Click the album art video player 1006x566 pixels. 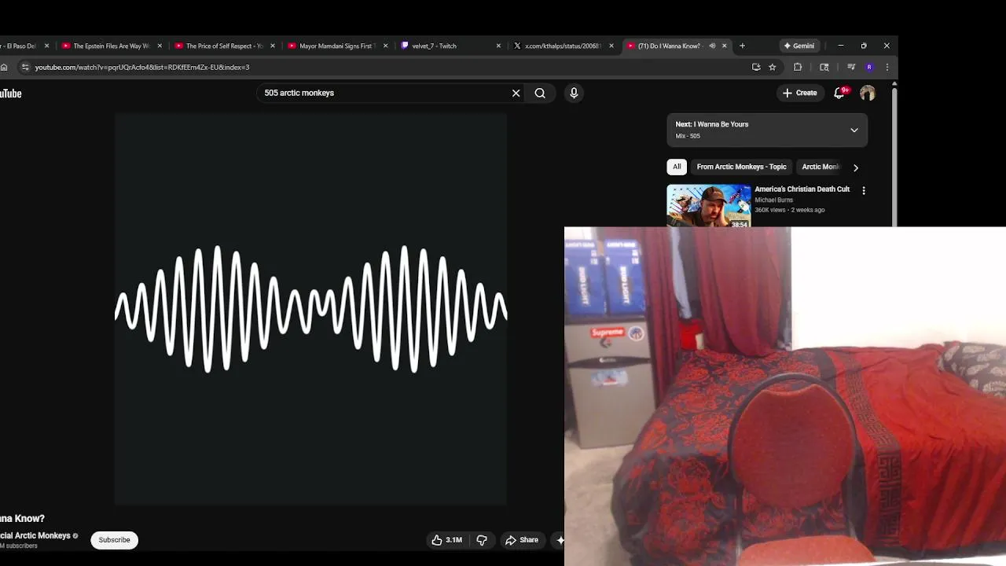[x=311, y=309]
